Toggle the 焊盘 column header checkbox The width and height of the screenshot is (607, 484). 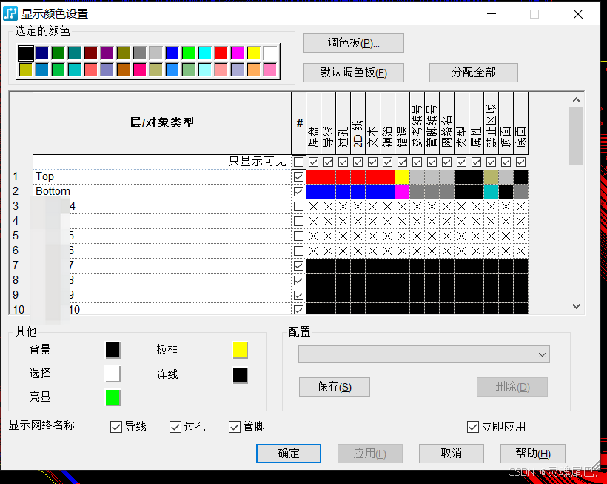tap(312, 162)
